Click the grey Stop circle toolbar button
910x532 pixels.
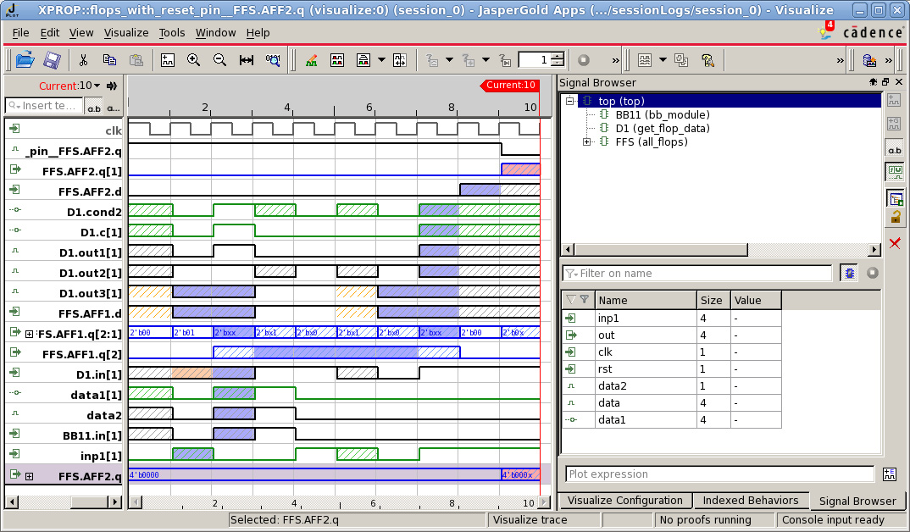pyautogui.click(x=584, y=60)
